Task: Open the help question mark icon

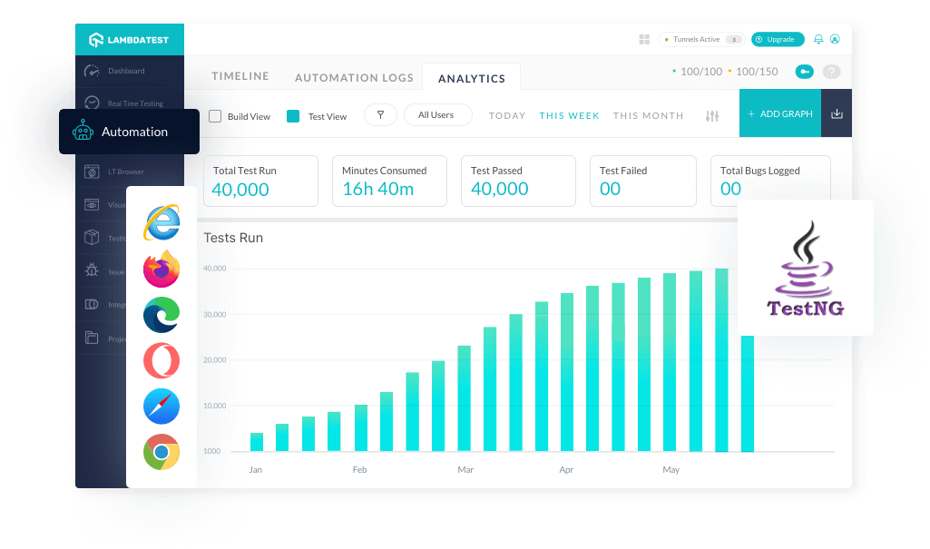Action: pyautogui.click(x=831, y=72)
